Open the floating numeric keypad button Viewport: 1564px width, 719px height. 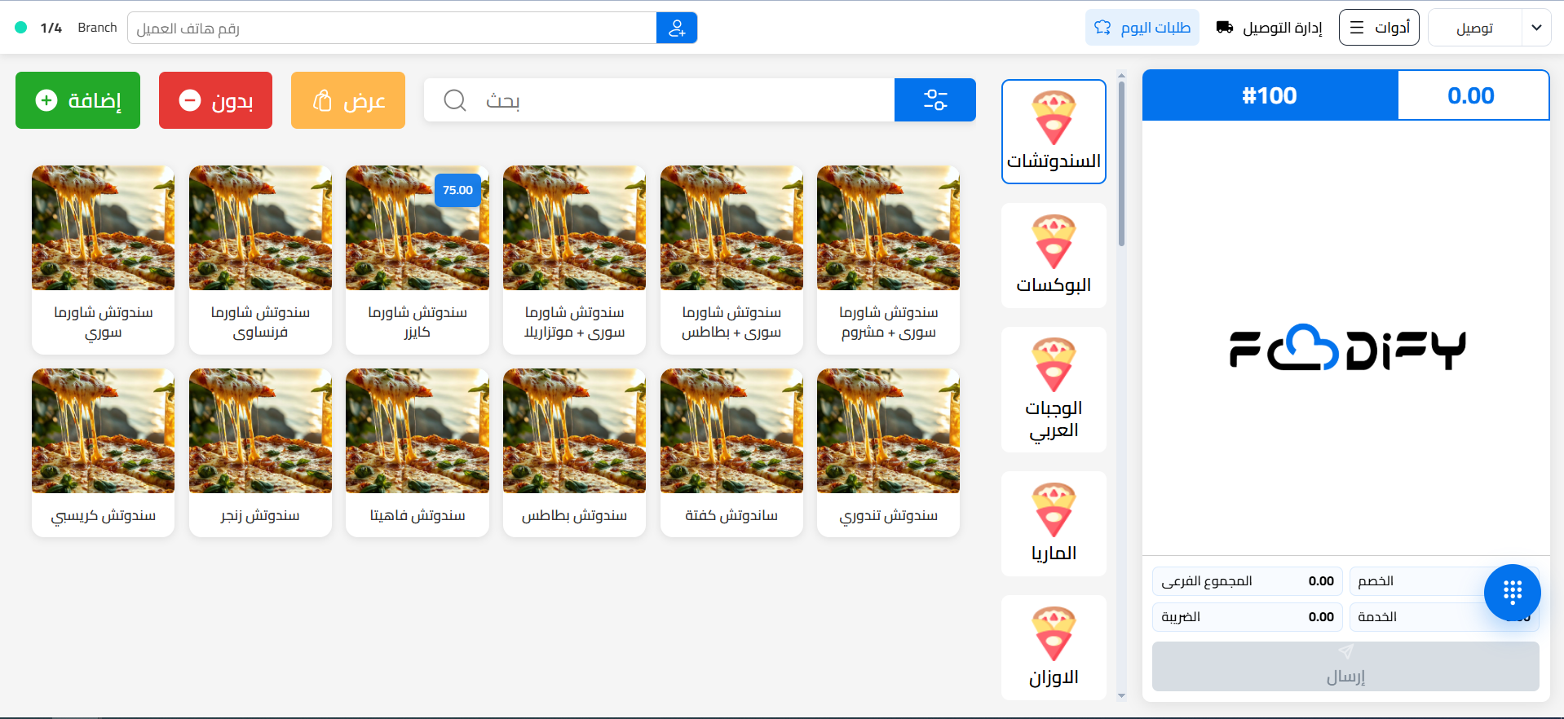pyautogui.click(x=1513, y=593)
